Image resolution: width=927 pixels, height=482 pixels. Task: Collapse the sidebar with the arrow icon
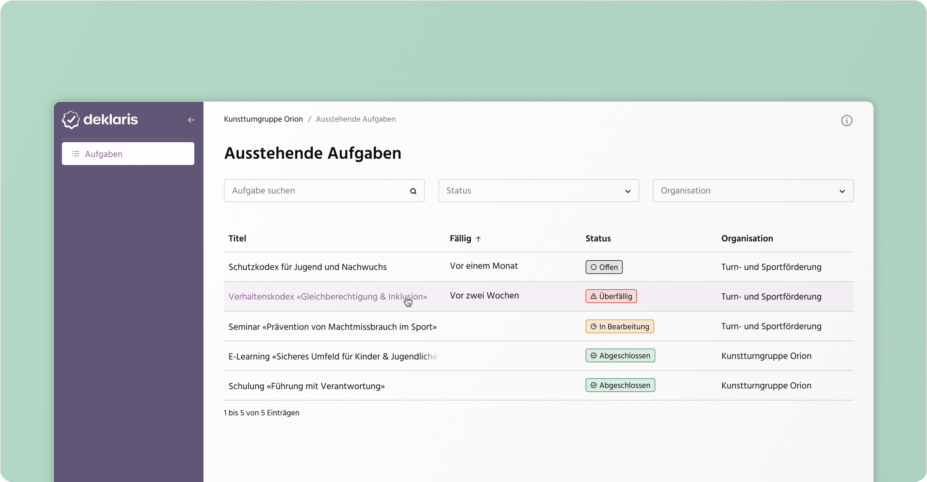tap(191, 120)
